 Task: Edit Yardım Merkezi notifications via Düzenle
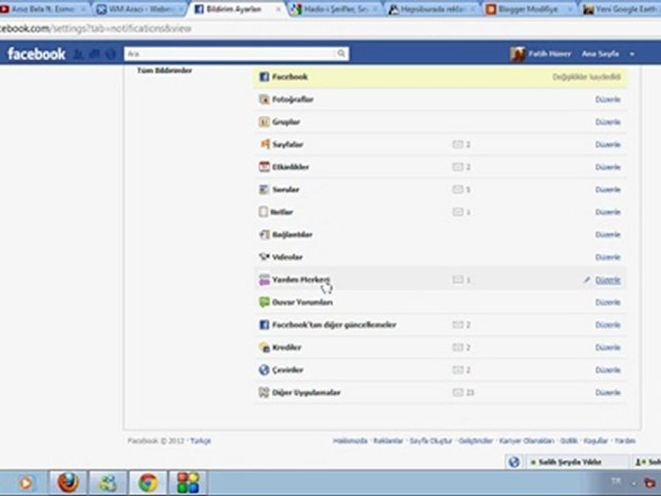(607, 280)
